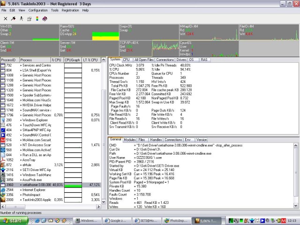The image size is (300, 225).
Task: Click the Internet Explorer process icon
Action: pyautogui.click(x=3, y=190)
